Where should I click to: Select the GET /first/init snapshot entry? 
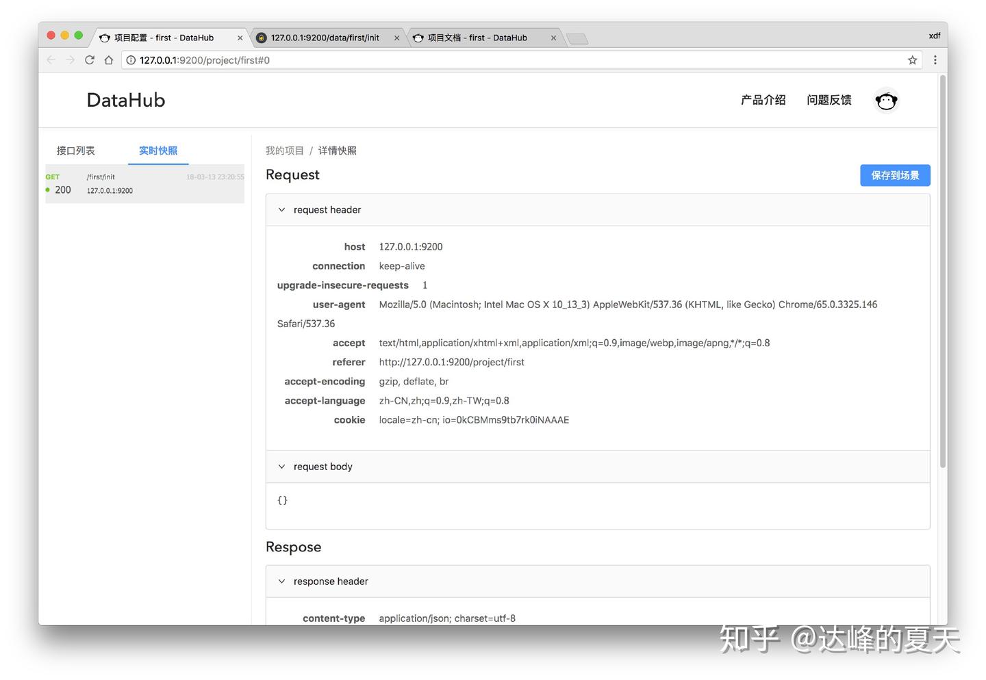coord(144,184)
